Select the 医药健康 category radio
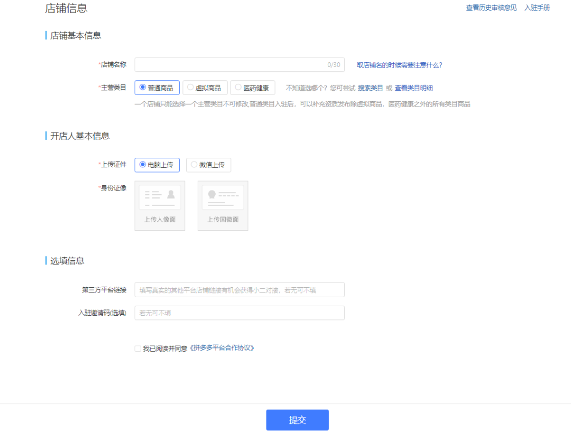The height and width of the screenshot is (435, 571). pyautogui.click(x=253, y=88)
